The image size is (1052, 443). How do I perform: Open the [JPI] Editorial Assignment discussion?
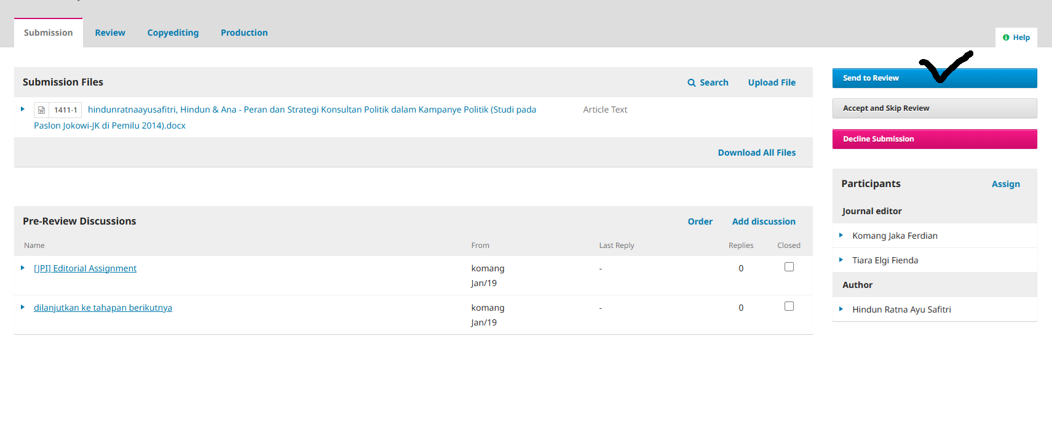(85, 268)
